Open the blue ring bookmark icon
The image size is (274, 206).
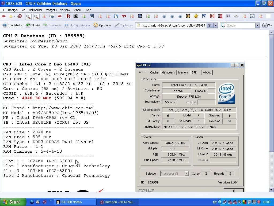pyautogui.click(x=116, y=16)
